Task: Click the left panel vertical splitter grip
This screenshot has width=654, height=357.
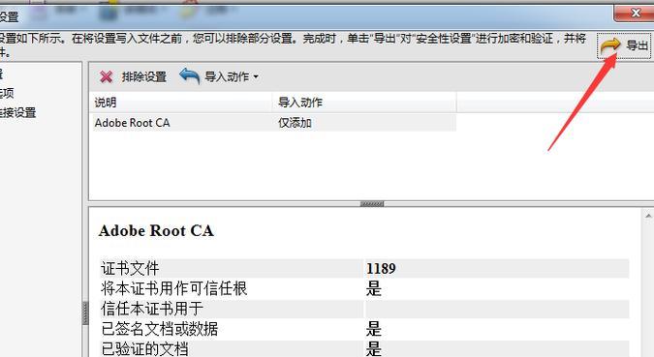Action: pyautogui.click(x=85, y=312)
